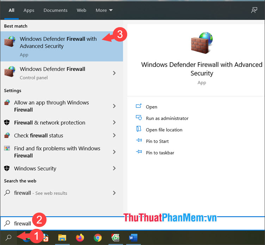Click Open file location
Viewport: 265px width, 245px height.
(164, 130)
